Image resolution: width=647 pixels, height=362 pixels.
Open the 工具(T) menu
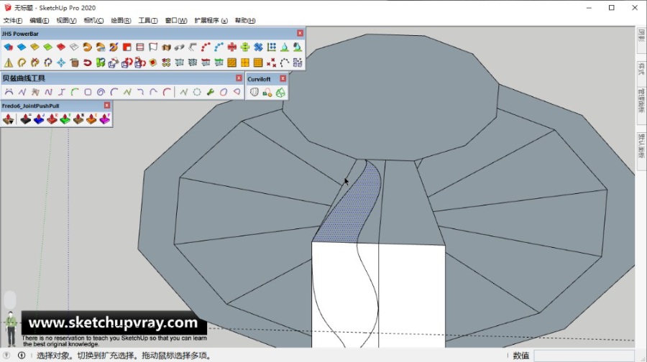click(x=148, y=20)
